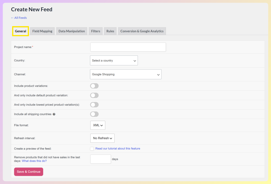Viewport: 271px width, 184px height.
Task: Click the Refresh interval label
Action: coord(25,138)
